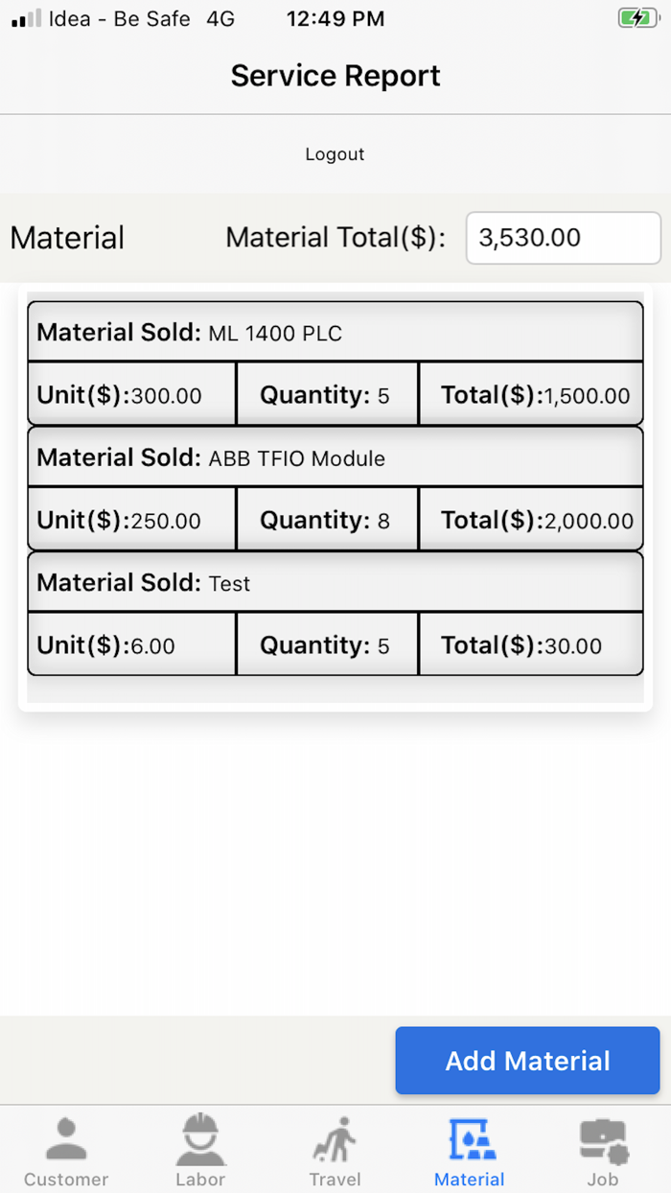Select the ML 1400 PLC material row
This screenshot has height=1193, width=671.
coord(335,333)
